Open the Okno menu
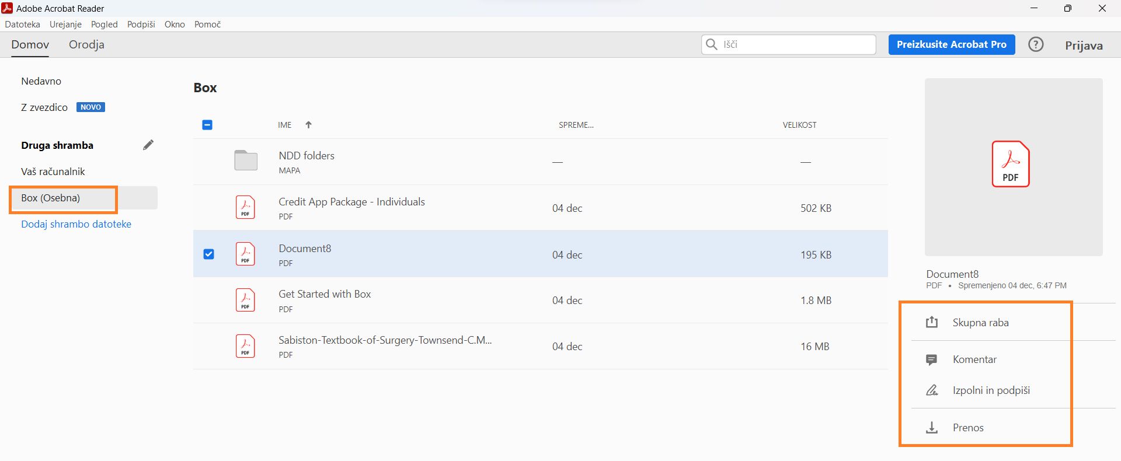Viewport: 1121px width, 461px height. (x=175, y=25)
